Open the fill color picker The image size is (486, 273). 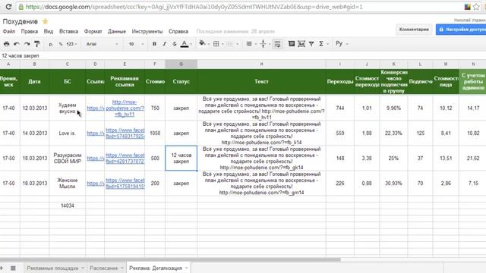coord(203,44)
